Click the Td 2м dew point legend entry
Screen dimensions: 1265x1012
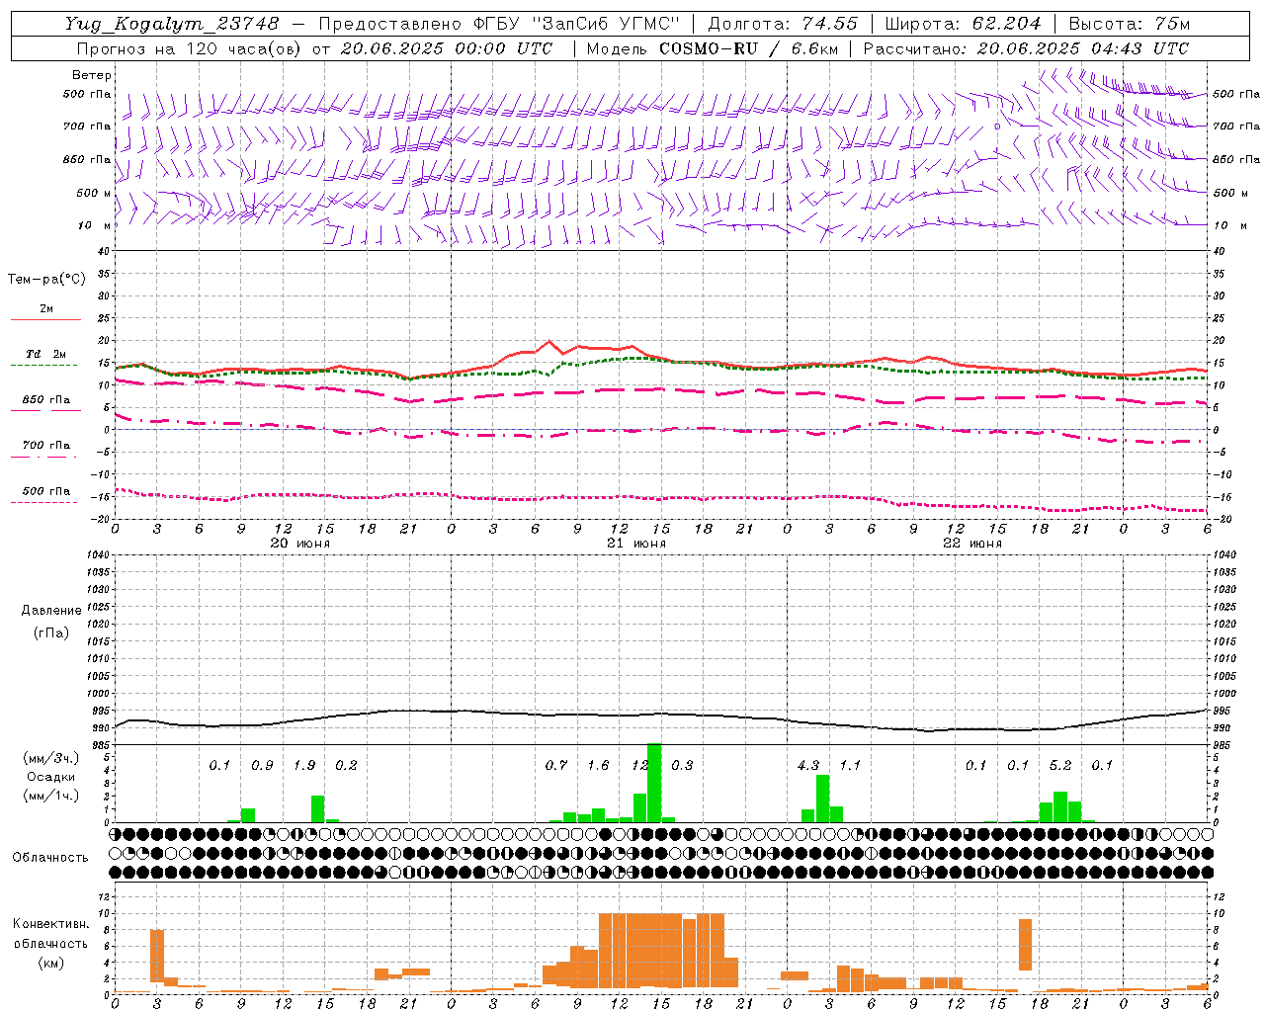click(45, 355)
